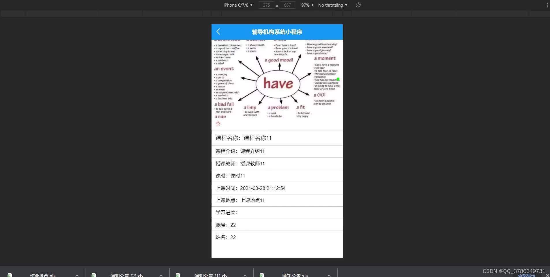Expand options for 通知公告.xls download
The height and width of the screenshot is (277, 550).
tap(329, 275)
